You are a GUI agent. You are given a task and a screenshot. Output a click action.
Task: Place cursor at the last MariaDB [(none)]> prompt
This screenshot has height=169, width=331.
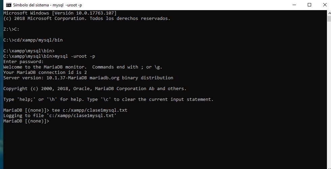coord(51,121)
